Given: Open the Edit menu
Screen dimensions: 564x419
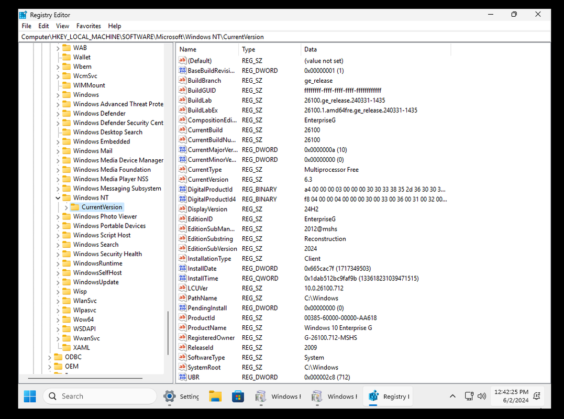Looking at the screenshot, I should (43, 26).
